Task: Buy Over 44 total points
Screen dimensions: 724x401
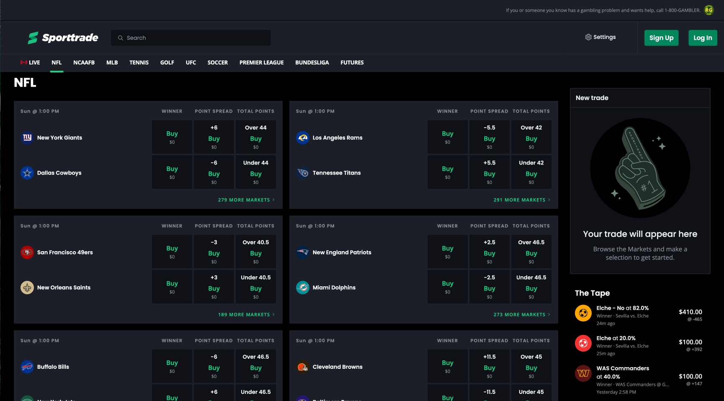Action: (256, 137)
